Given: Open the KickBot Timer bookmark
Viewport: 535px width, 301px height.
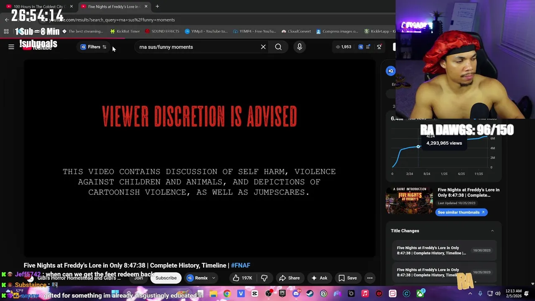Looking at the screenshot, I should (125, 31).
